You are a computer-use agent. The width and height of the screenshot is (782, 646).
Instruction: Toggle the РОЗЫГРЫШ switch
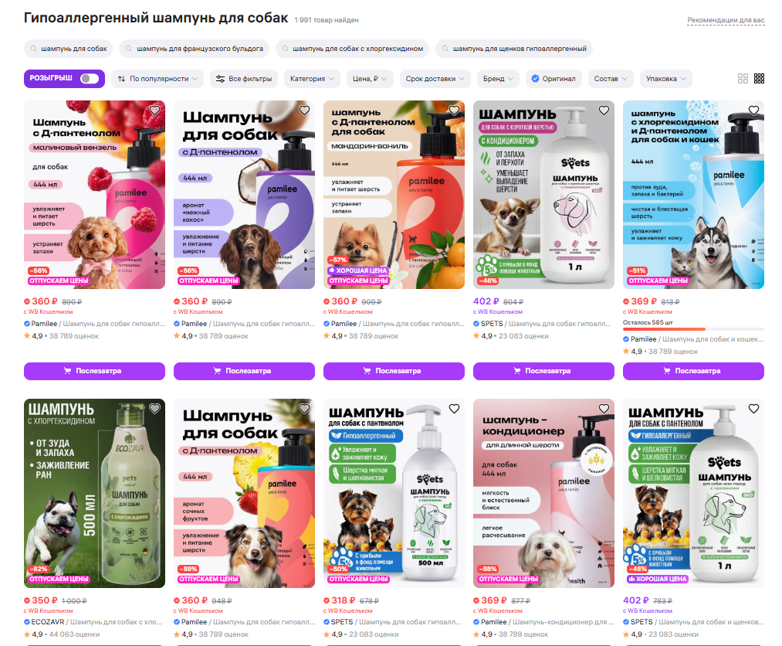point(90,78)
